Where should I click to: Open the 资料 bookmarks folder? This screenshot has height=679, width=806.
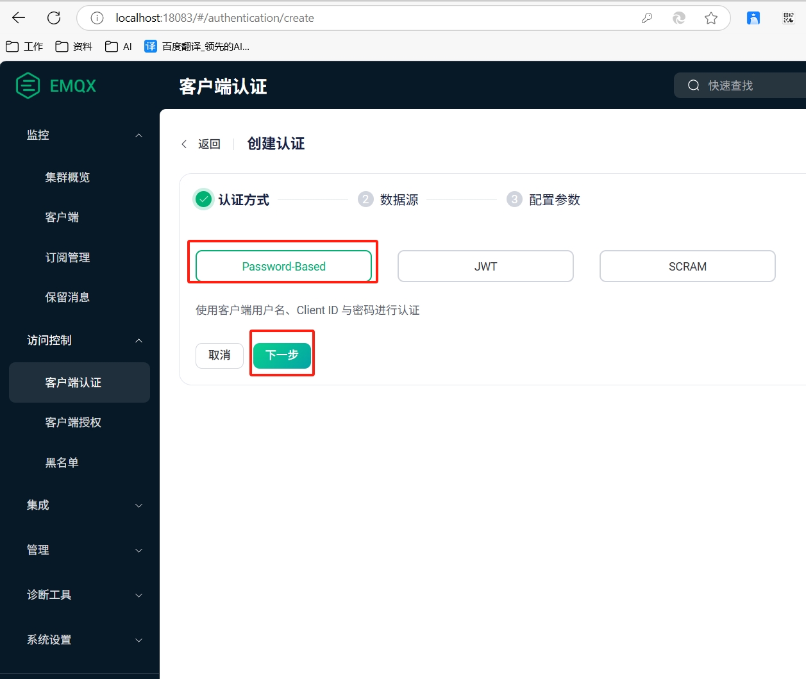(74, 46)
